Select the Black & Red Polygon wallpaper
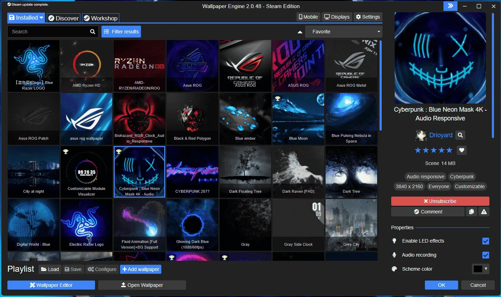 (193, 119)
